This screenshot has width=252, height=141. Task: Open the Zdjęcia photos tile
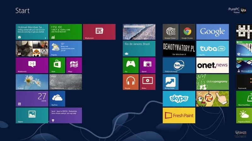32,115
